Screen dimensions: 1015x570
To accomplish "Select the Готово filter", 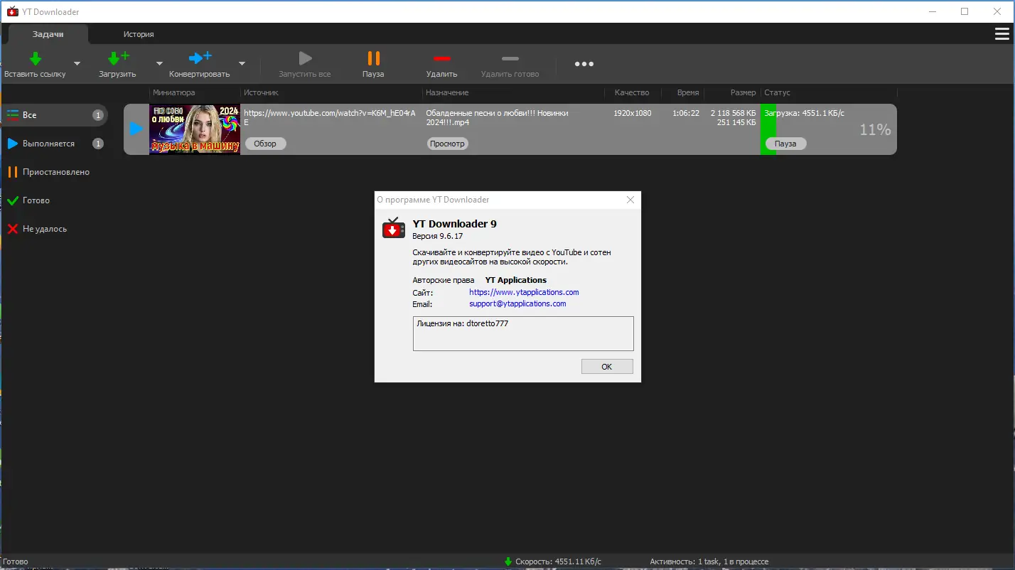I will (54, 200).
